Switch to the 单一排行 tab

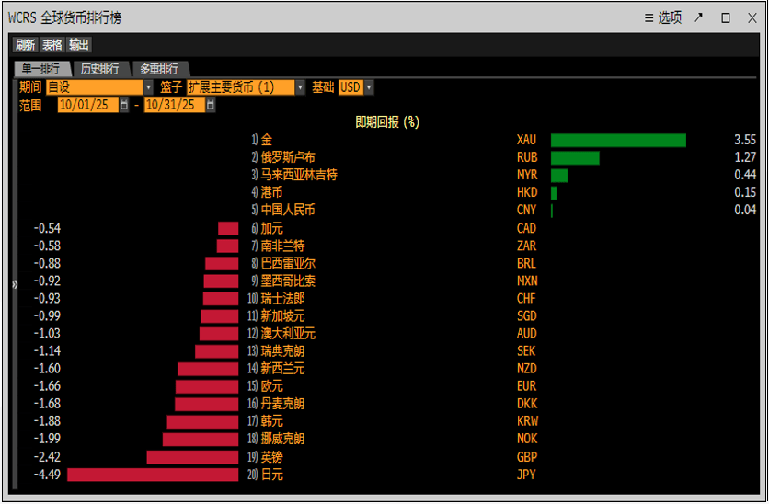[x=41, y=69]
